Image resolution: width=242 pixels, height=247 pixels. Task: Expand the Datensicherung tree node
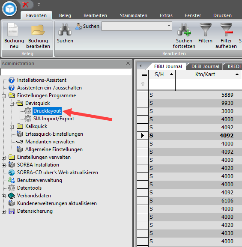3,211
